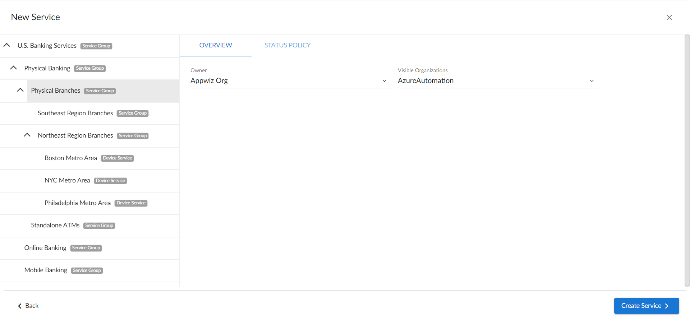
Task: Click the Service Group badge beside Physical Branches
Action: pyautogui.click(x=100, y=91)
